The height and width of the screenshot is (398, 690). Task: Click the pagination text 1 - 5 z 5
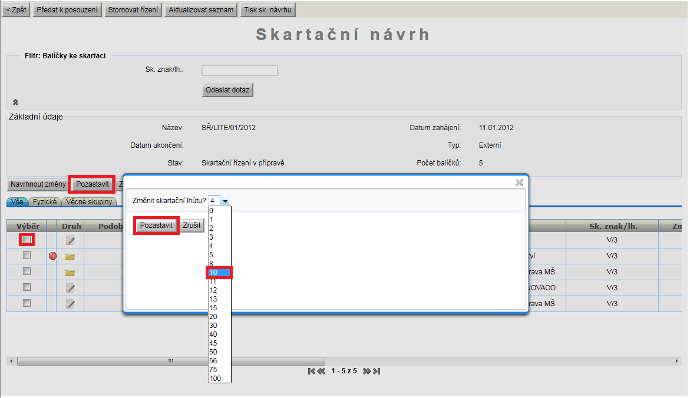pos(344,371)
